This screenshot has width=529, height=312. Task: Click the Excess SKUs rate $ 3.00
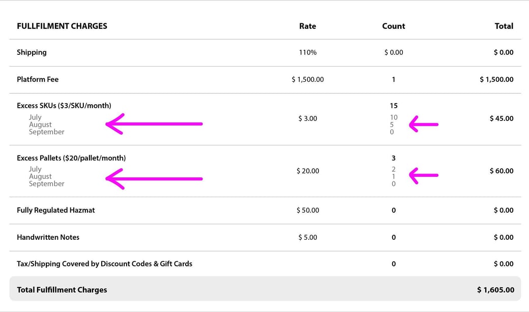(308, 118)
